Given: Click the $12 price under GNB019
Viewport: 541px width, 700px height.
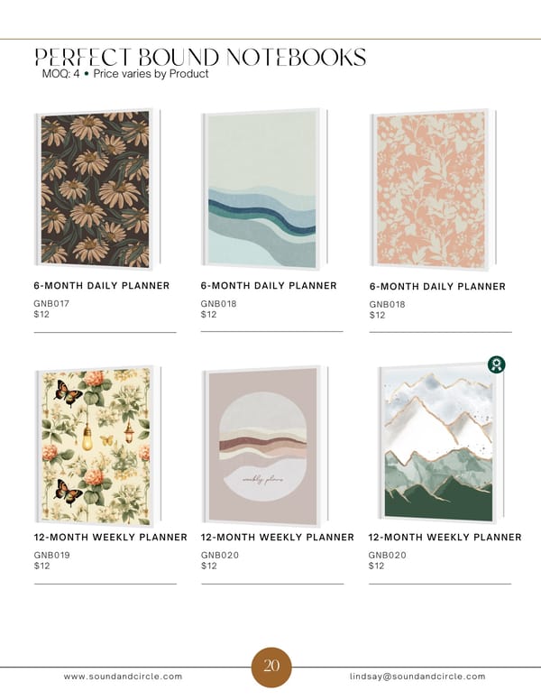Looking at the screenshot, I should (x=41, y=566).
